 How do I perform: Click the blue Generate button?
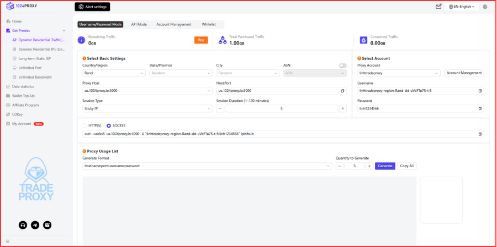(x=385, y=166)
